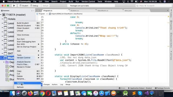Choose Options in context menu
This screenshot has width=173, height=97.
coord(28,83)
